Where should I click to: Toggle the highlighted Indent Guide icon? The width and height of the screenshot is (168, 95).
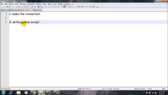64,7
